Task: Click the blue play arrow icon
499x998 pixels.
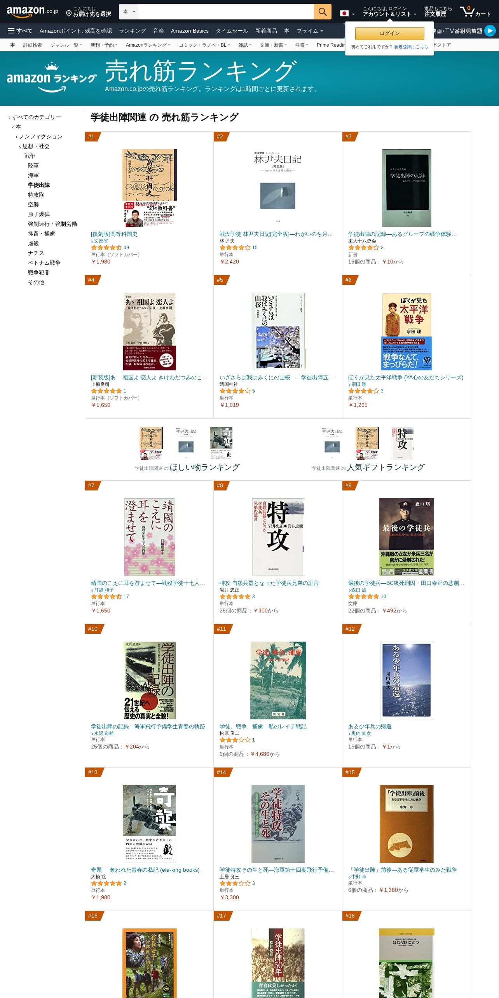Action: pyautogui.click(x=490, y=31)
